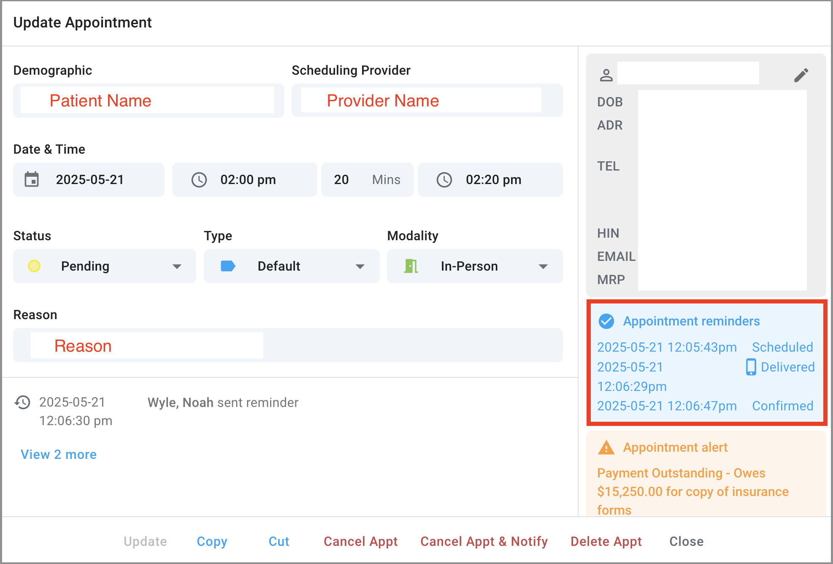833x564 pixels.
Task: Click the blue Default type tag icon
Action: (228, 266)
